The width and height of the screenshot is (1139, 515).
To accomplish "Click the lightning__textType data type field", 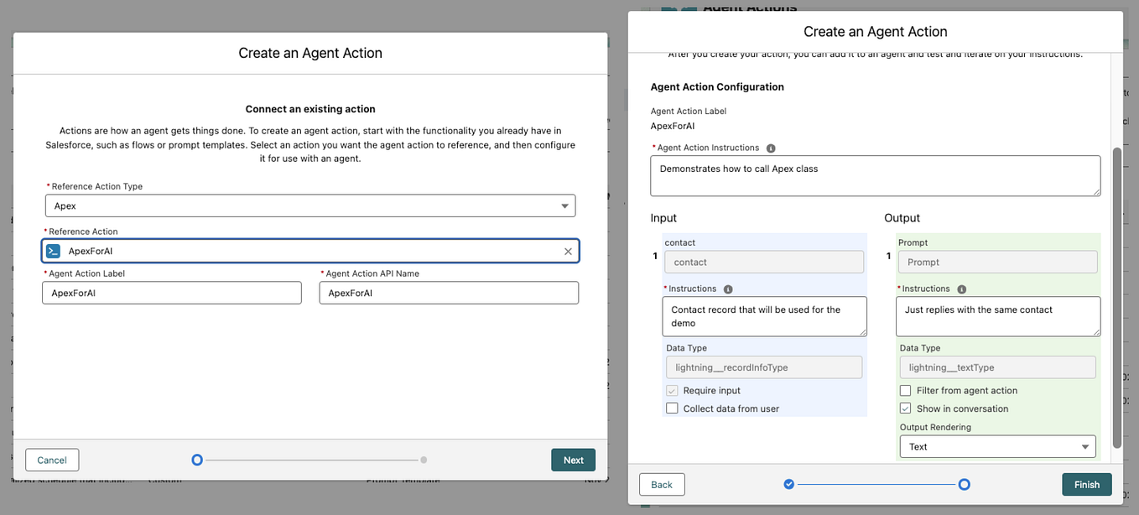I will coord(997,367).
